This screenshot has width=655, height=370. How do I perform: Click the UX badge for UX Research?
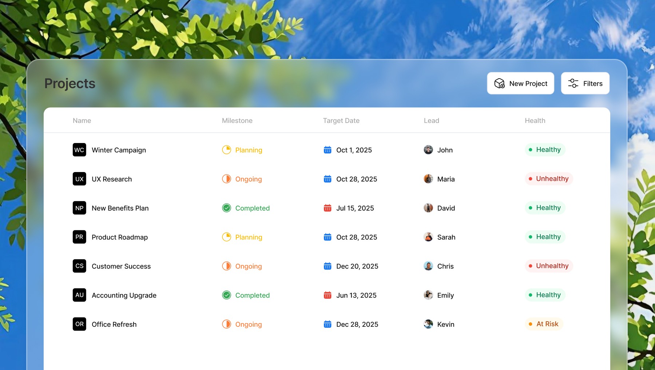pos(79,179)
